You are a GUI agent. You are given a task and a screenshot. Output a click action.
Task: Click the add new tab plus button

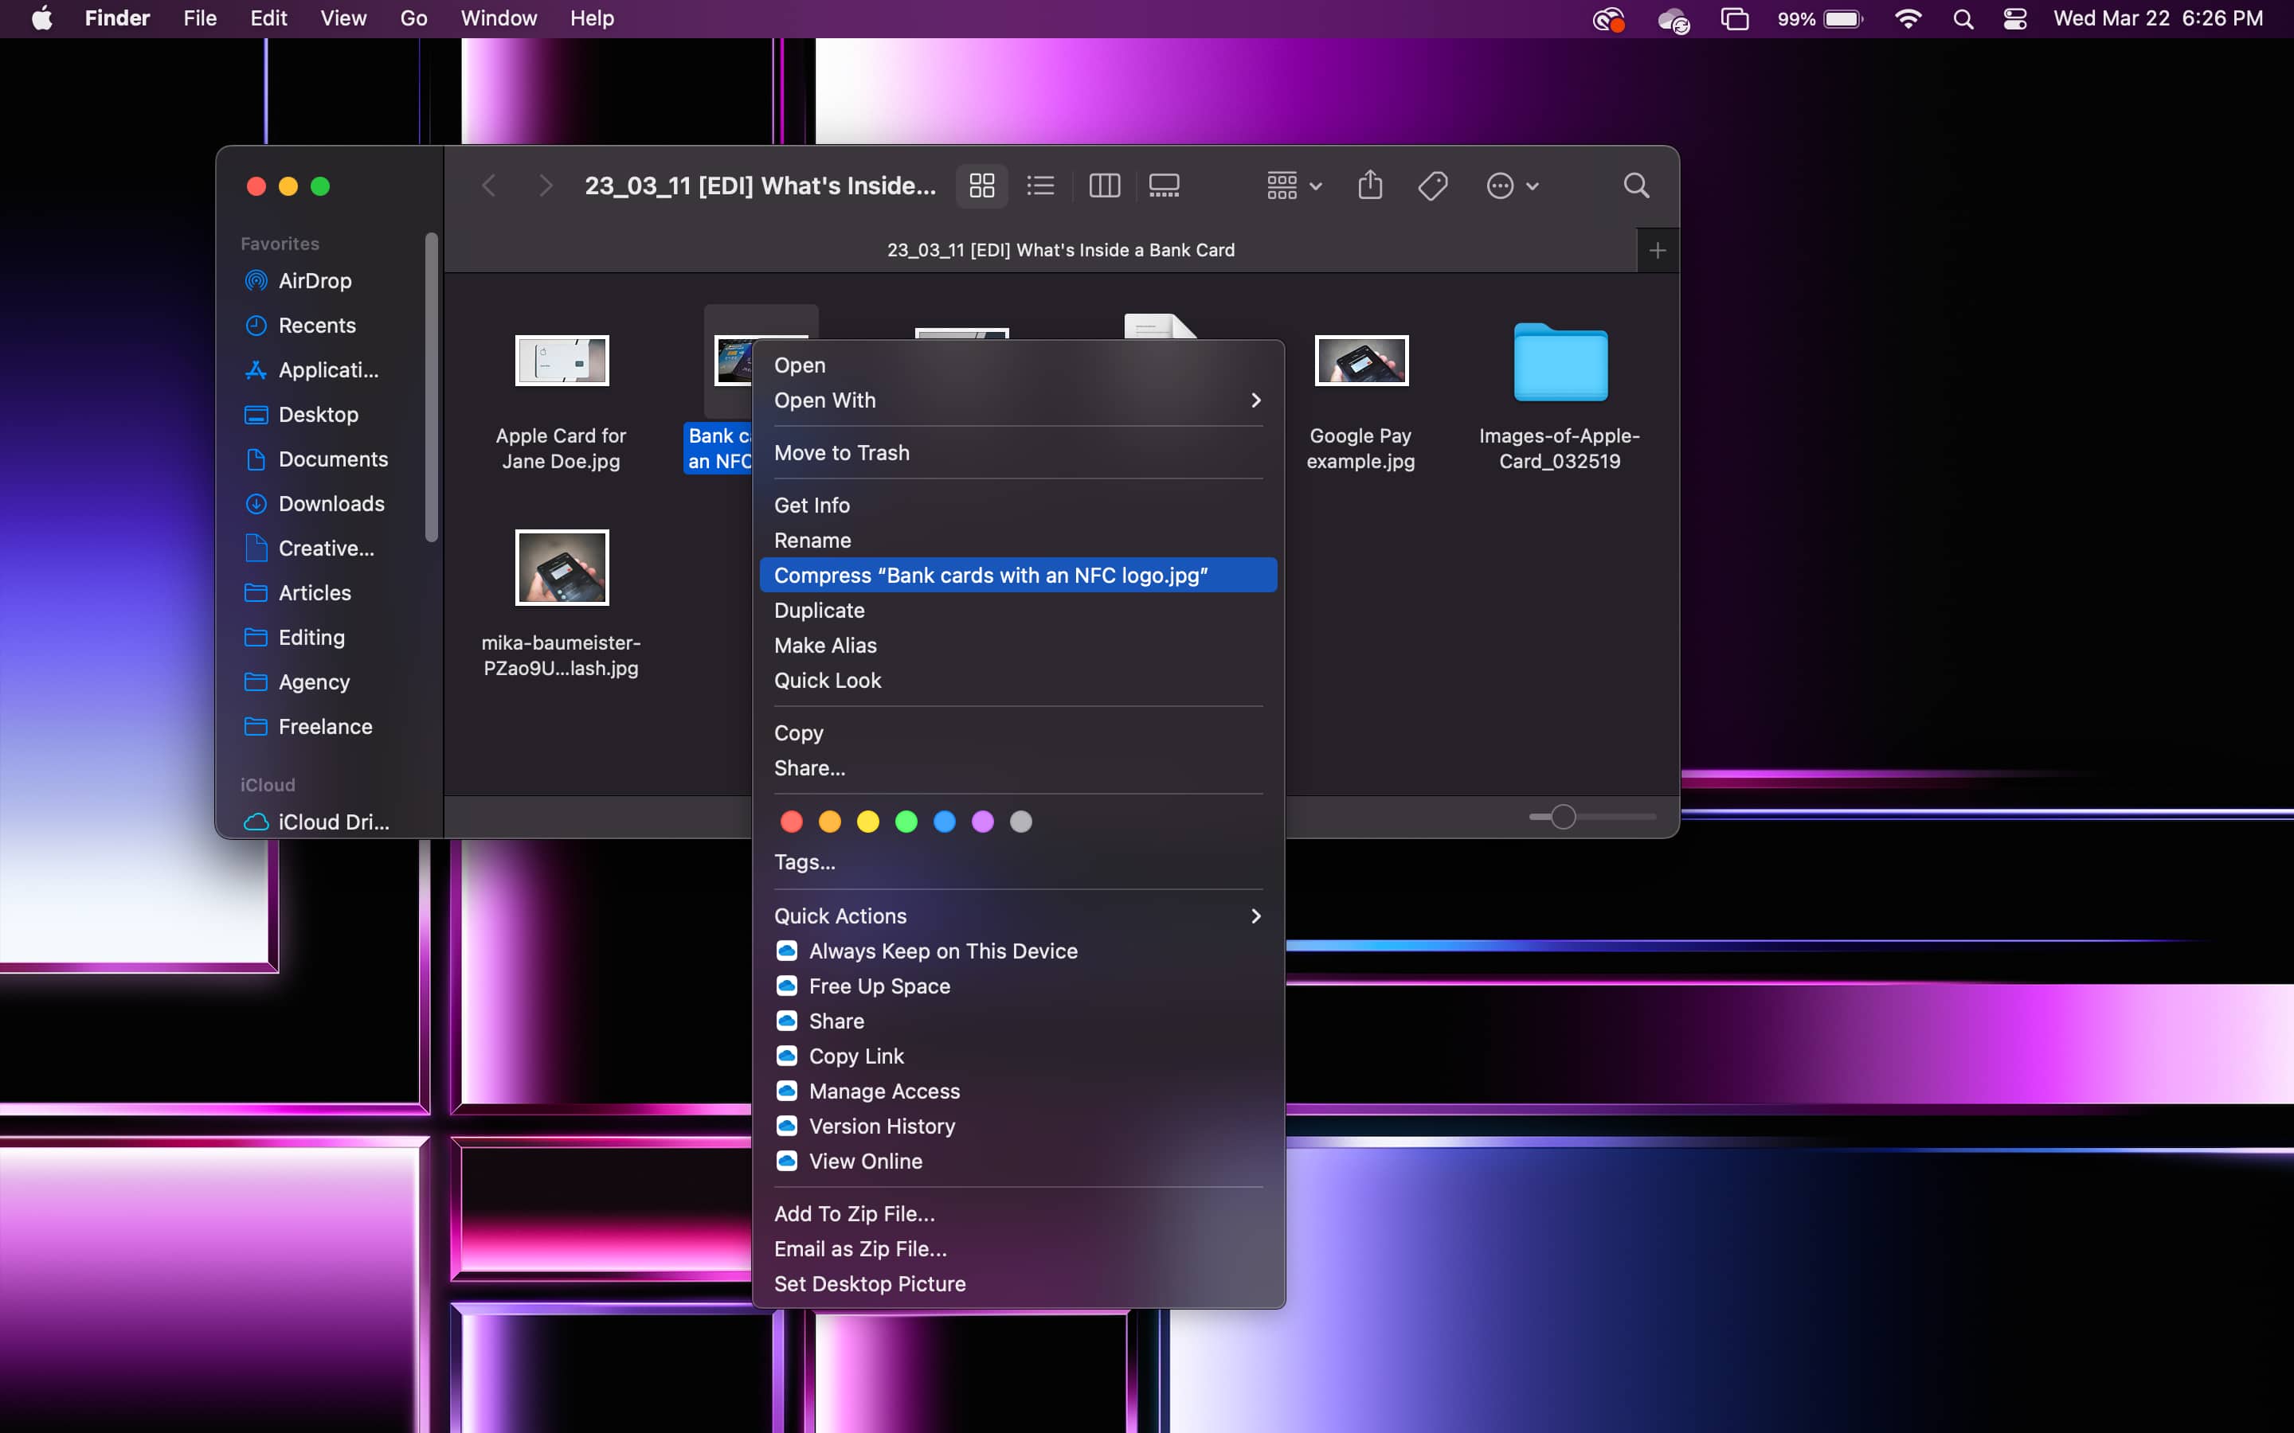click(1657, 250)
